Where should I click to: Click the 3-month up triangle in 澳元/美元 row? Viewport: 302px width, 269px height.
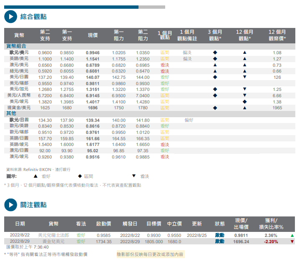215,65
